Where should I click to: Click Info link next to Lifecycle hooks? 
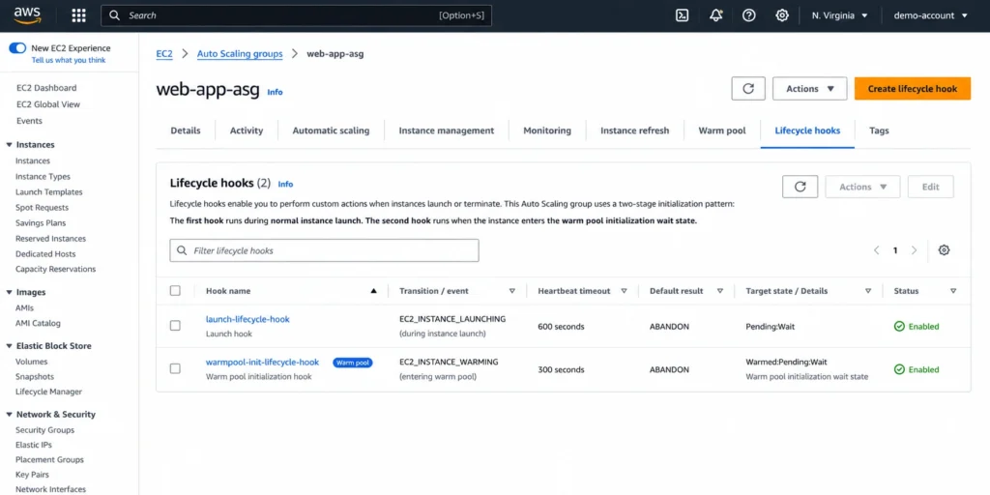pyautogui.click(x=285, y=185)
